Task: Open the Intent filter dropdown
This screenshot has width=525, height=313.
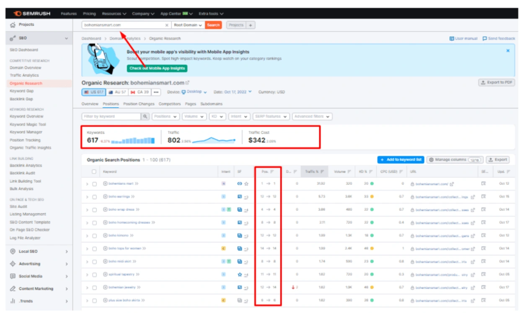Action: [x=239, y=116]
